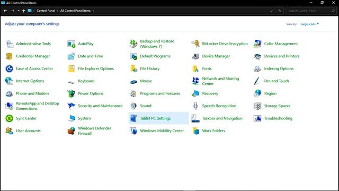The image size is (339, 191).
Task: Expand the chevron after All Control Panel Items
Action: 93,11
